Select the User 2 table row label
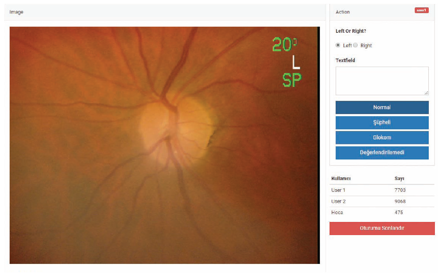The height and width of the screenshot is (277, 441). pyautogui.click(x=338, y=201)
